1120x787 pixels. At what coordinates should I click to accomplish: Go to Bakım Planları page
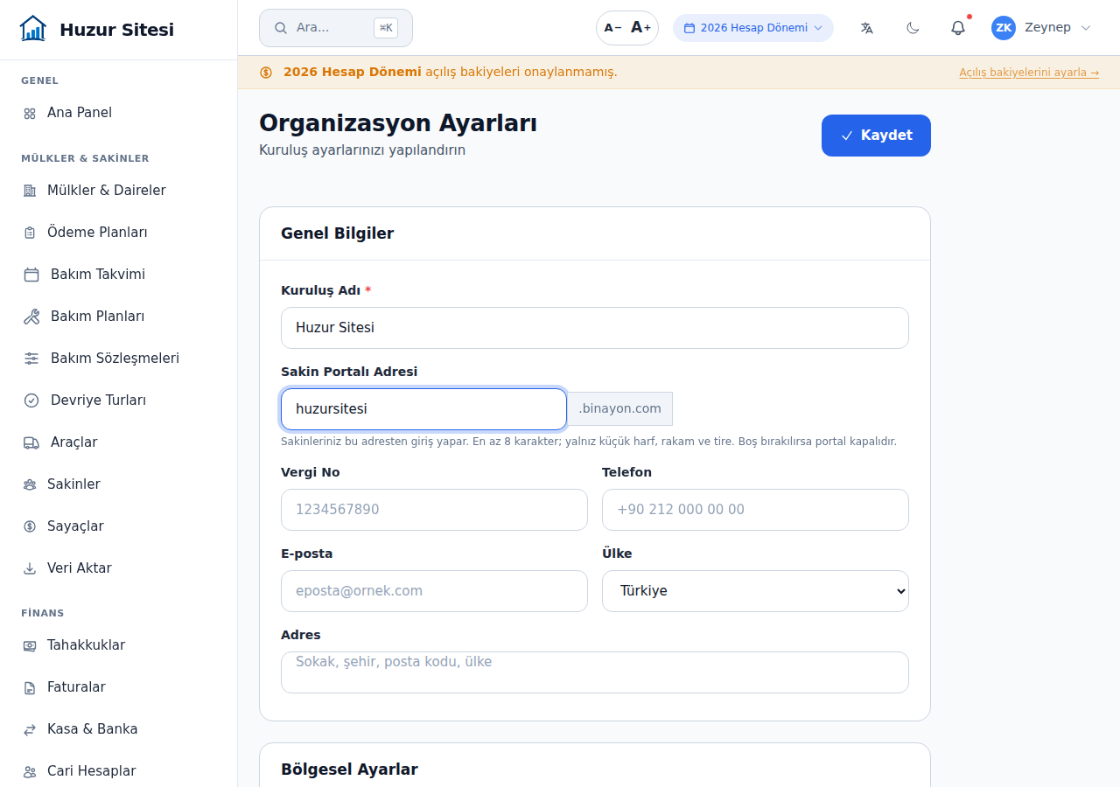click(118, 317)
